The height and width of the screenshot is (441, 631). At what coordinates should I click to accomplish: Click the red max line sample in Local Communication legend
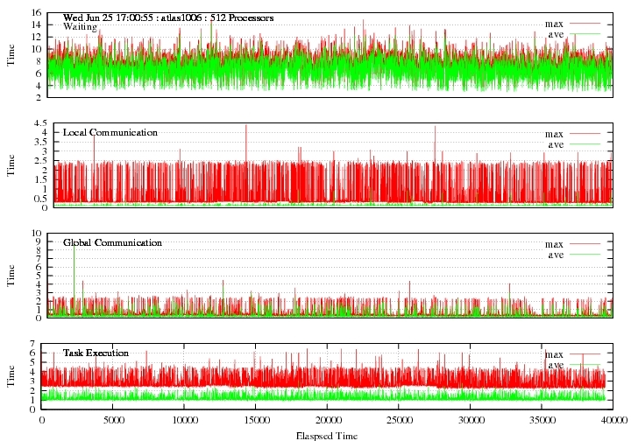[x=585, y=134]
